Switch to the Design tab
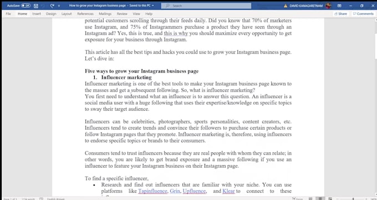Image resolution: width=377 pixels, height=200 pixels. (51, 14)
